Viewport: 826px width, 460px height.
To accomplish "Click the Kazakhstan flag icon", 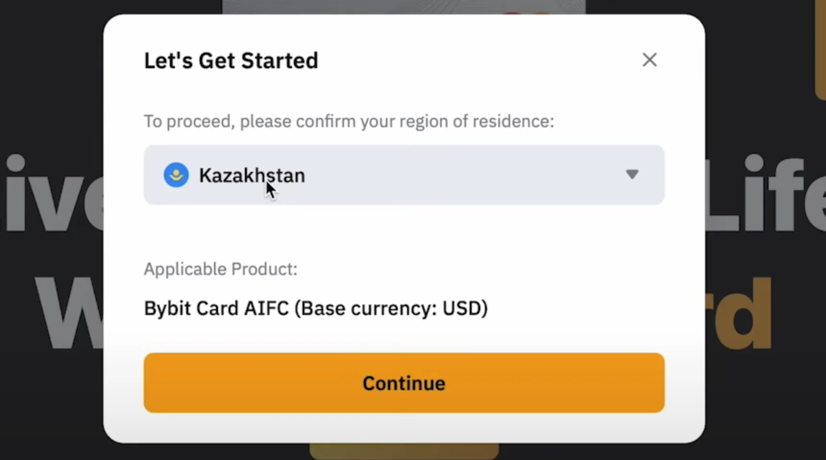I will (x=176, y=175).
